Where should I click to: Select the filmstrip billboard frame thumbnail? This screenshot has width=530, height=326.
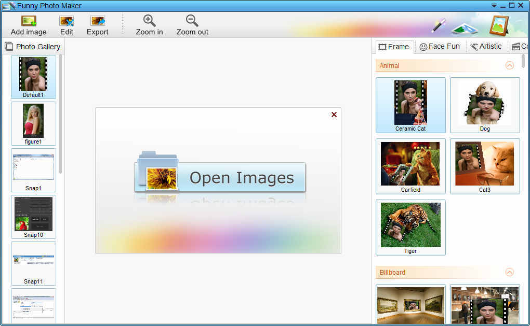[x=485, y=305]
